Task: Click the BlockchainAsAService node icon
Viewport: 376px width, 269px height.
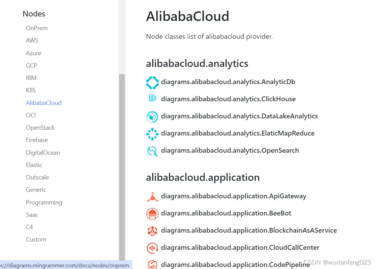Action: click(x=152, y=231)
